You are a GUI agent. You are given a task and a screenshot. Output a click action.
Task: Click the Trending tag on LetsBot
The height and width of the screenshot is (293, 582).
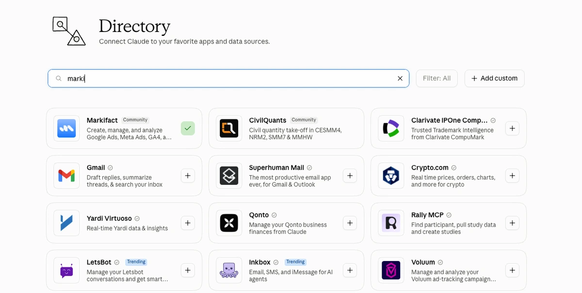(x=136, y=262)
